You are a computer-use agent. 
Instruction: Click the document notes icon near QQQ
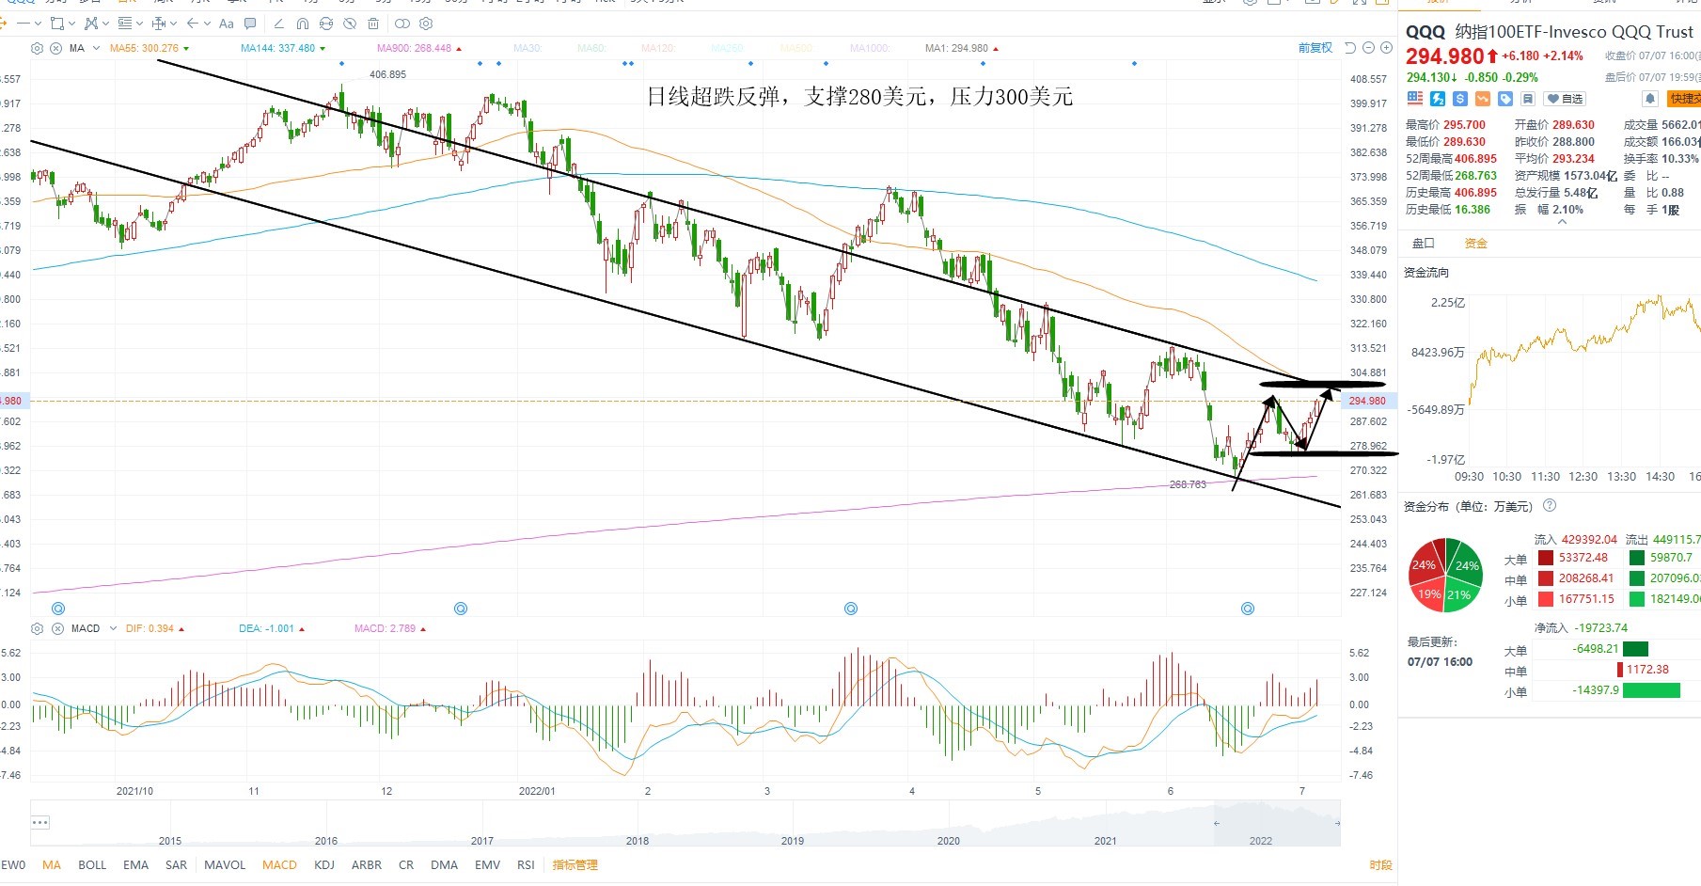[1528, 99]
